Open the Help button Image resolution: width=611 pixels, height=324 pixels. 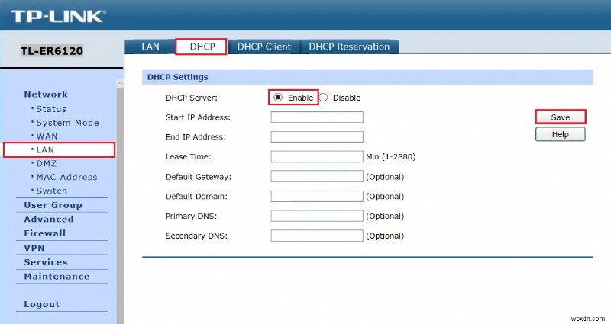(561, 135)
